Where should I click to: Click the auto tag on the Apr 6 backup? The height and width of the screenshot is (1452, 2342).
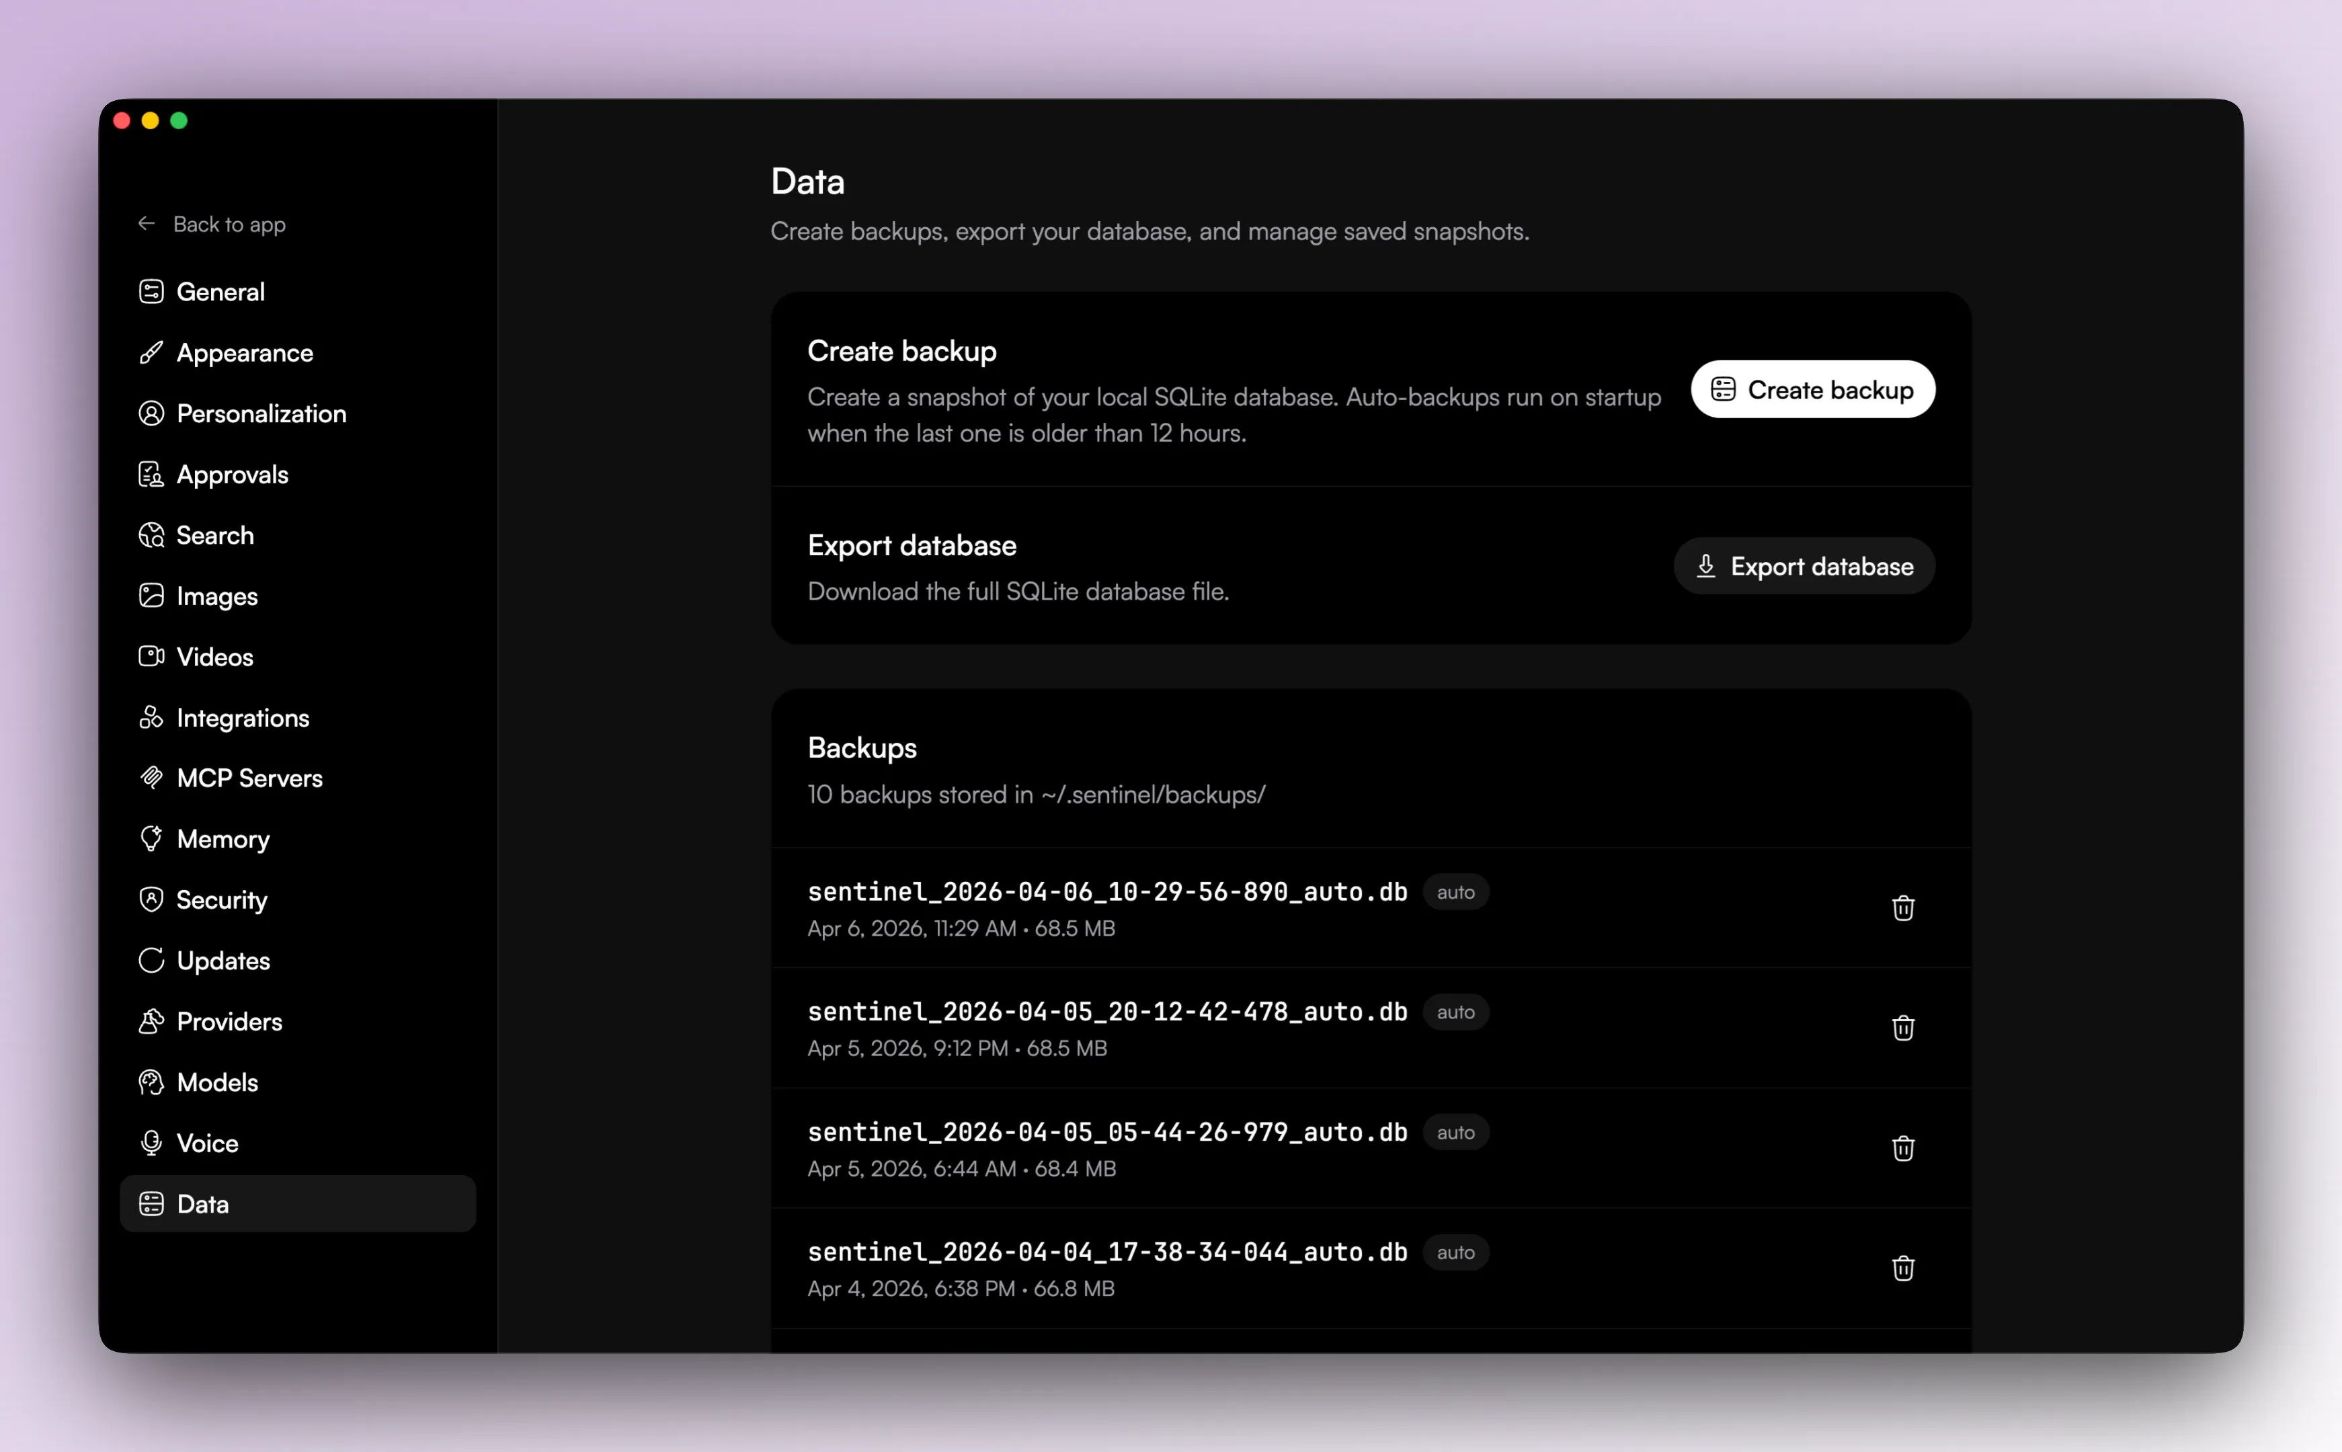coord(1455,892)
